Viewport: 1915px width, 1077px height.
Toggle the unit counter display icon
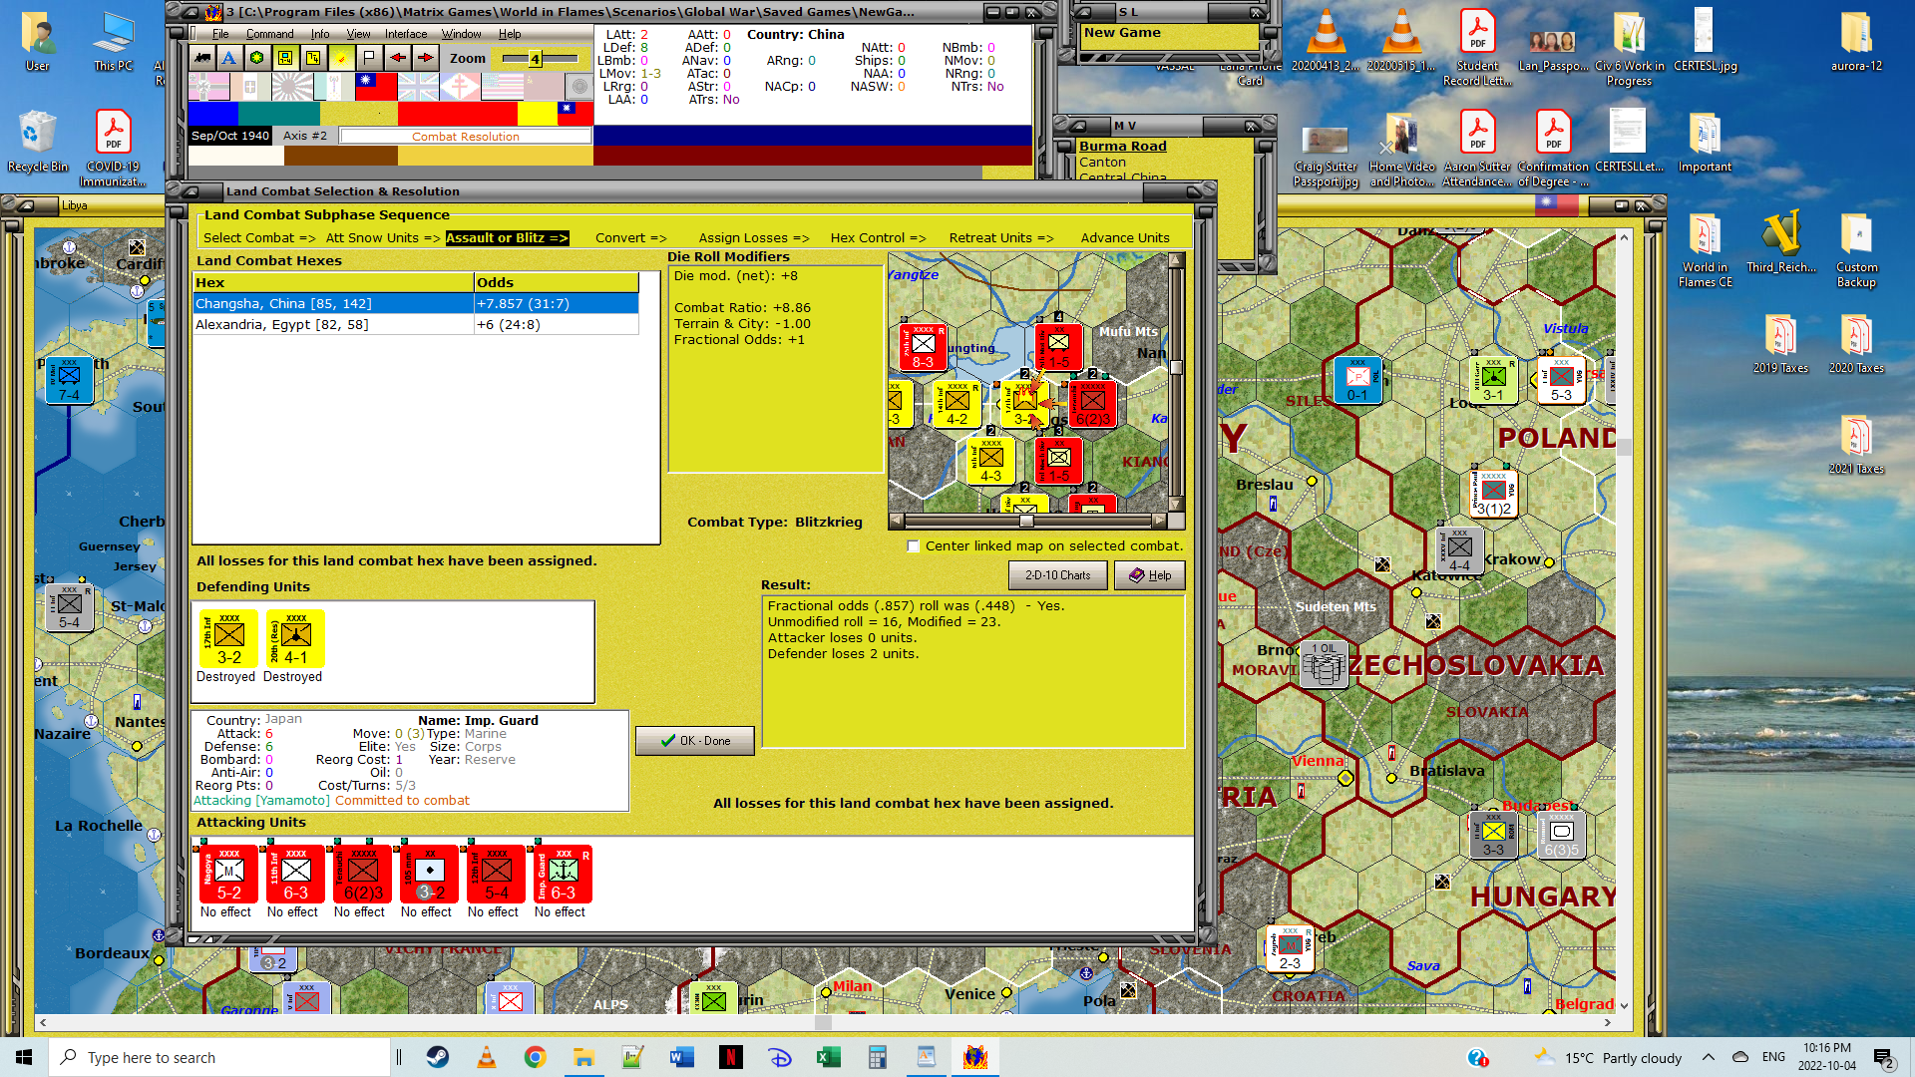(x=285, y=58)
